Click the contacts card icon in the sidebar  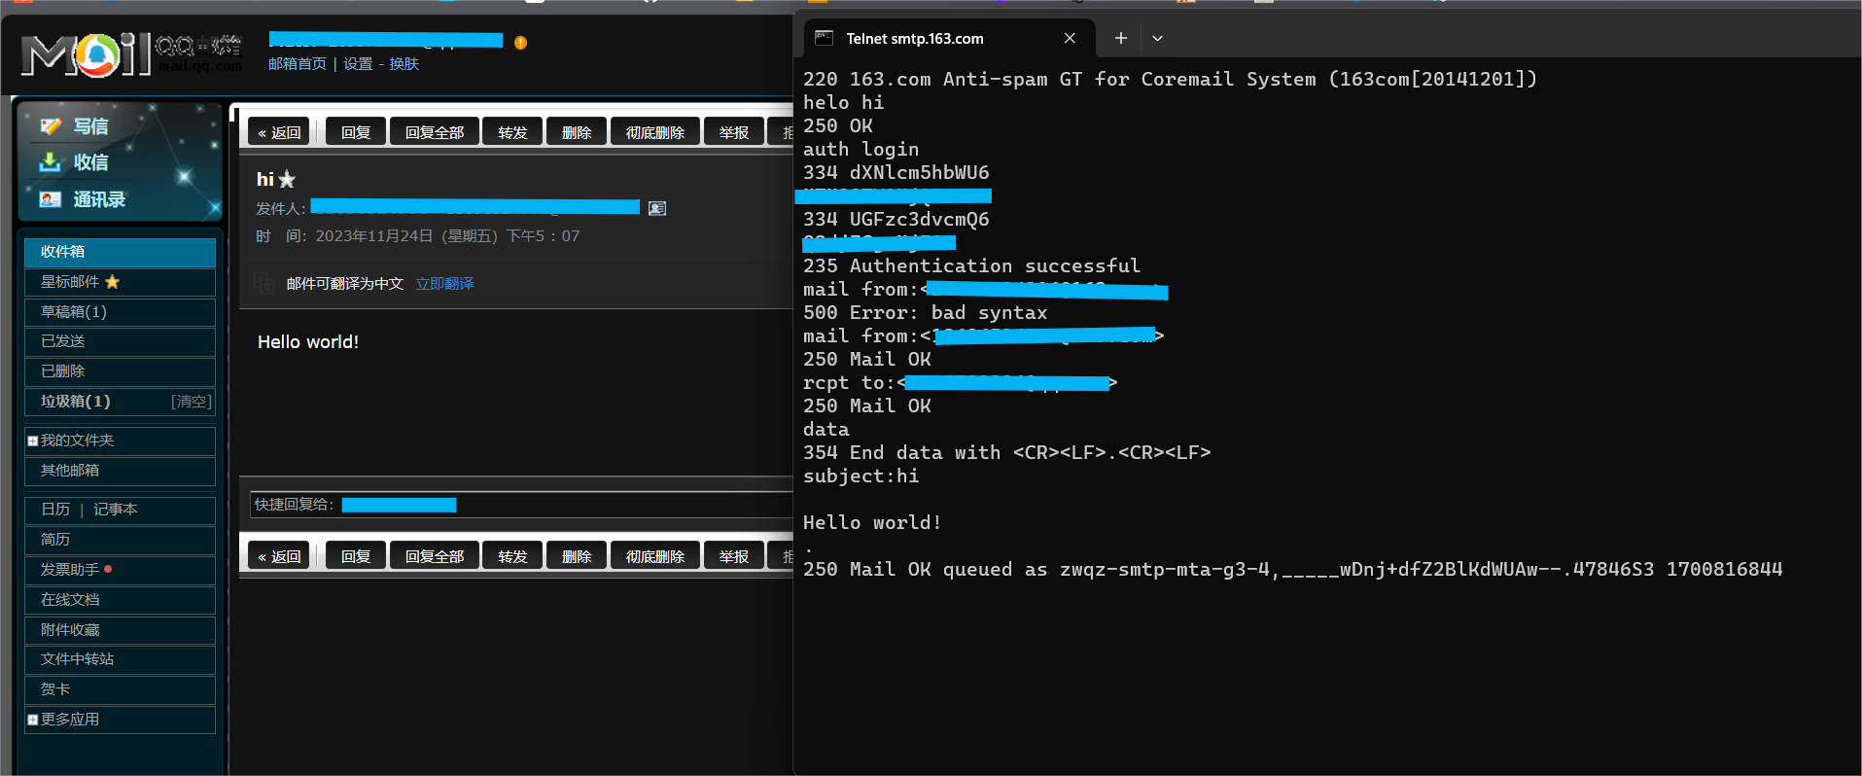(x=50, y=199)
